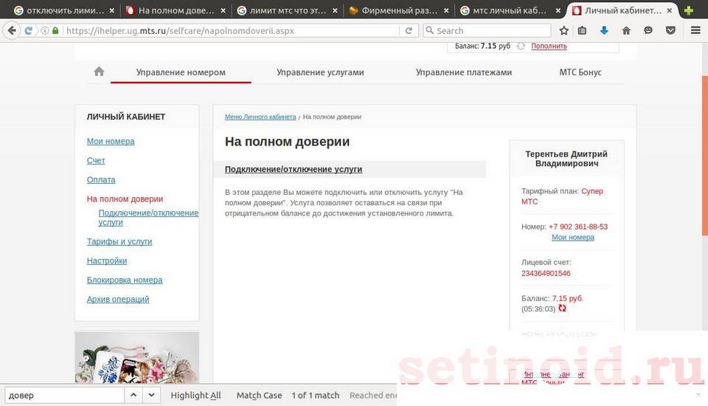Open 'Счет' sidebar link
Image resolution: width=708 pixels, height=406 pixels.
[x=96, y=160]
